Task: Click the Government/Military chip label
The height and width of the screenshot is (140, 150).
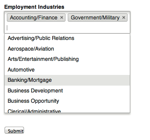Action: pos(95,17)
